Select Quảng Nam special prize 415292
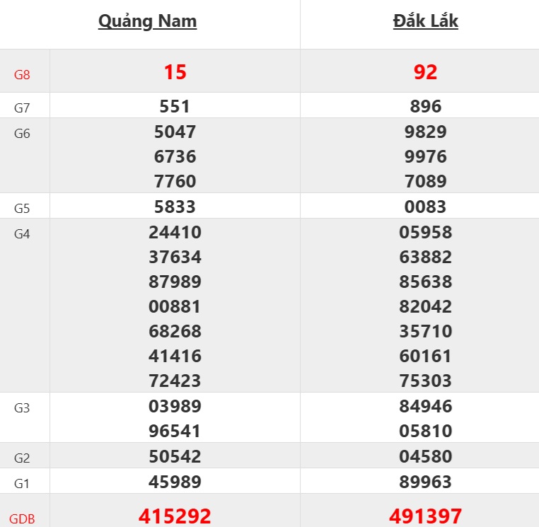Screen dimensions: 539x527 [x=175, y=516]
